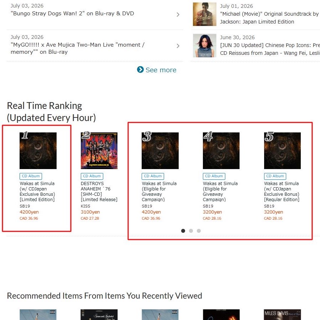
Task: Open the Michael movie soundtrack thumbnail
Action: pyautogui.click(x=204, y=14)
